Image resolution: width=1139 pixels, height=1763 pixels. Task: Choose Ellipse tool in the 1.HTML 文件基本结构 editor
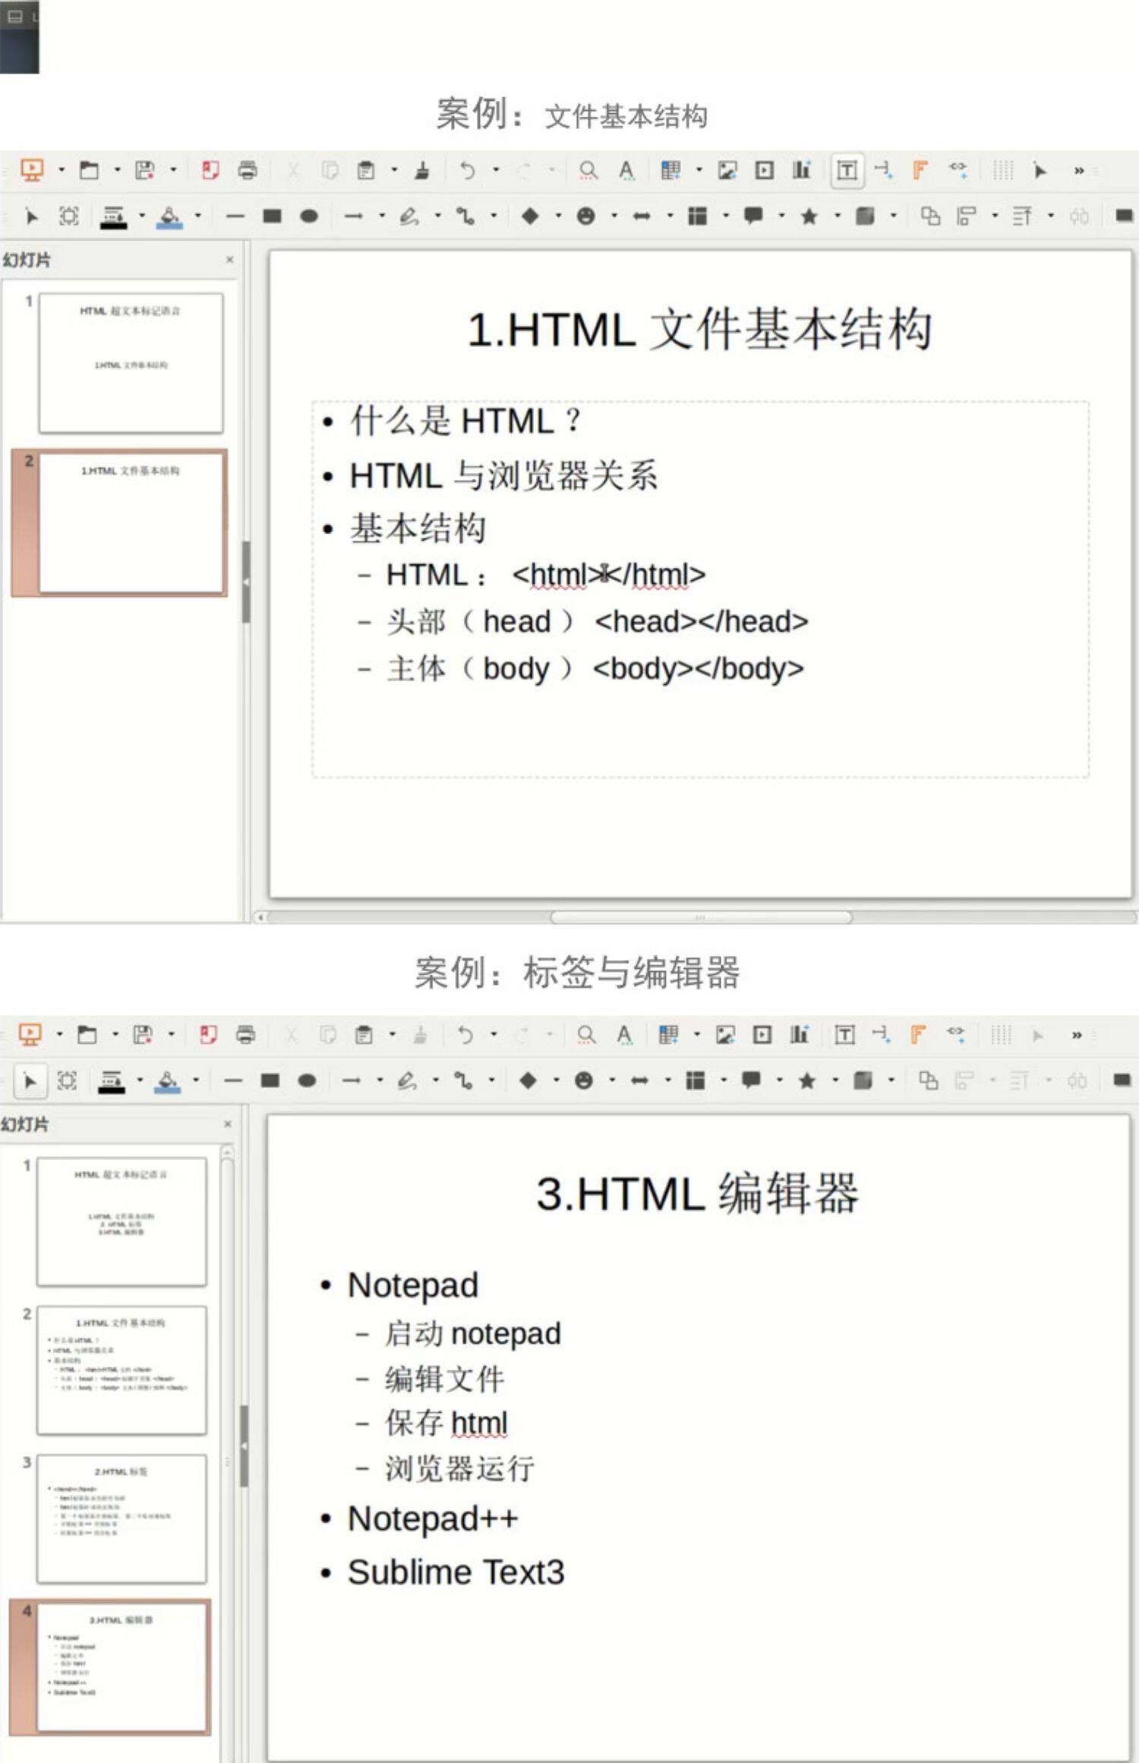[309, 216]
